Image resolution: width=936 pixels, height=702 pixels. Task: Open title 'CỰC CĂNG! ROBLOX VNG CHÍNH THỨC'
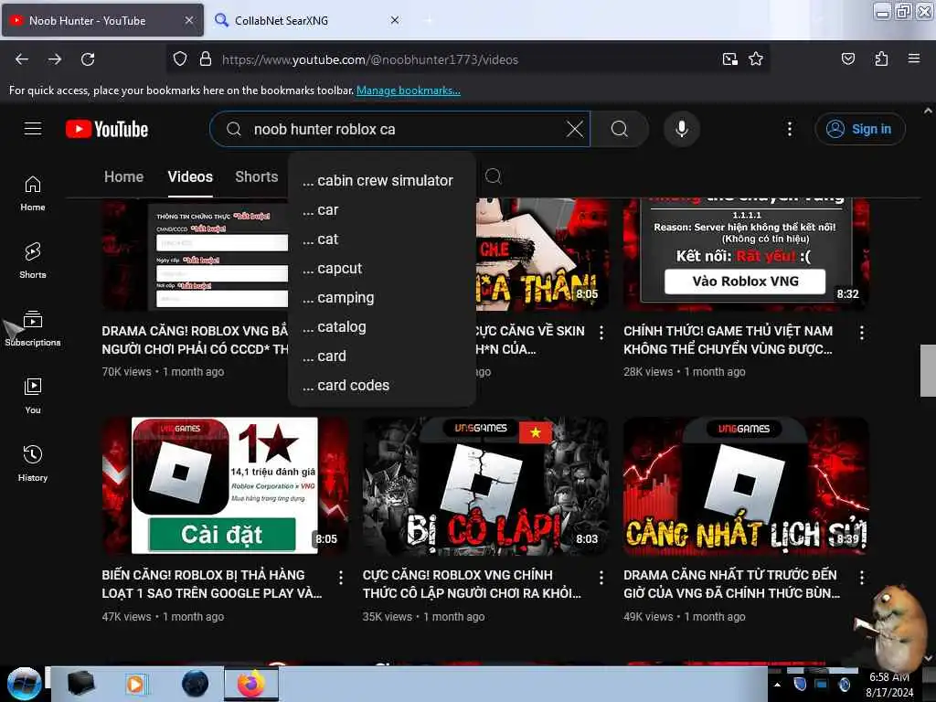472,583
